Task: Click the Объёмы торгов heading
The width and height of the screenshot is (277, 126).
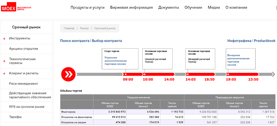Action: click(71, 91)
